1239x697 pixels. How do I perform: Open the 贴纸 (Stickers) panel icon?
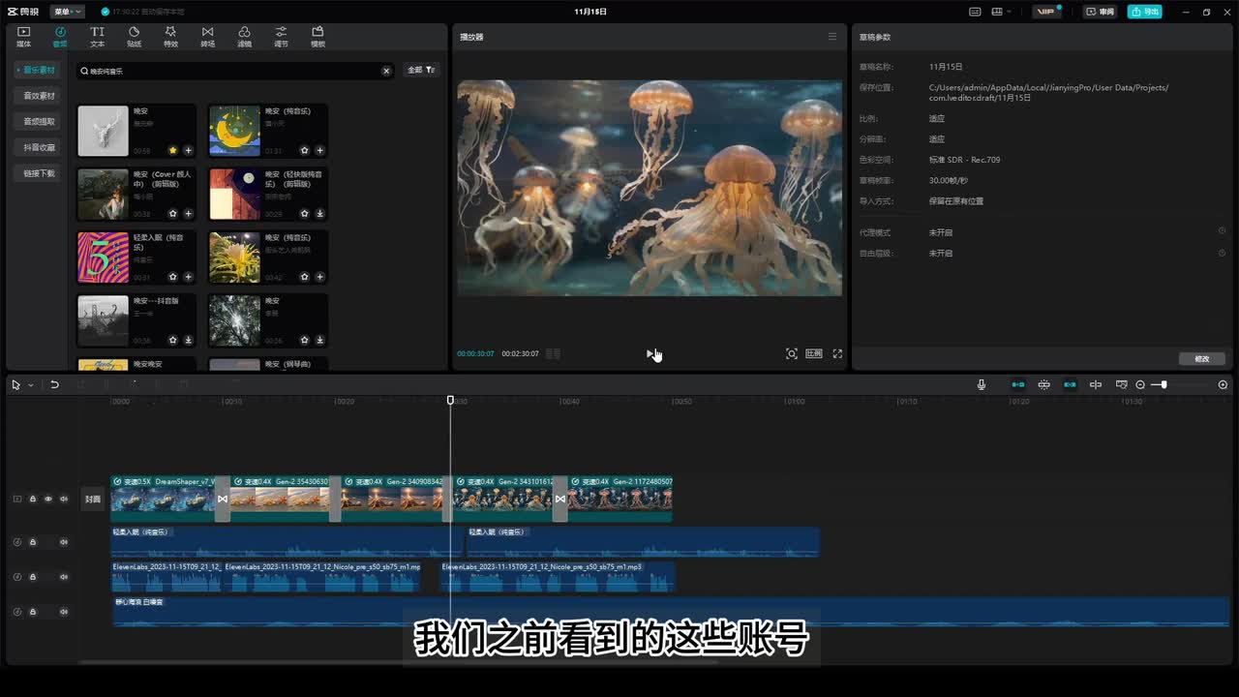134,37
